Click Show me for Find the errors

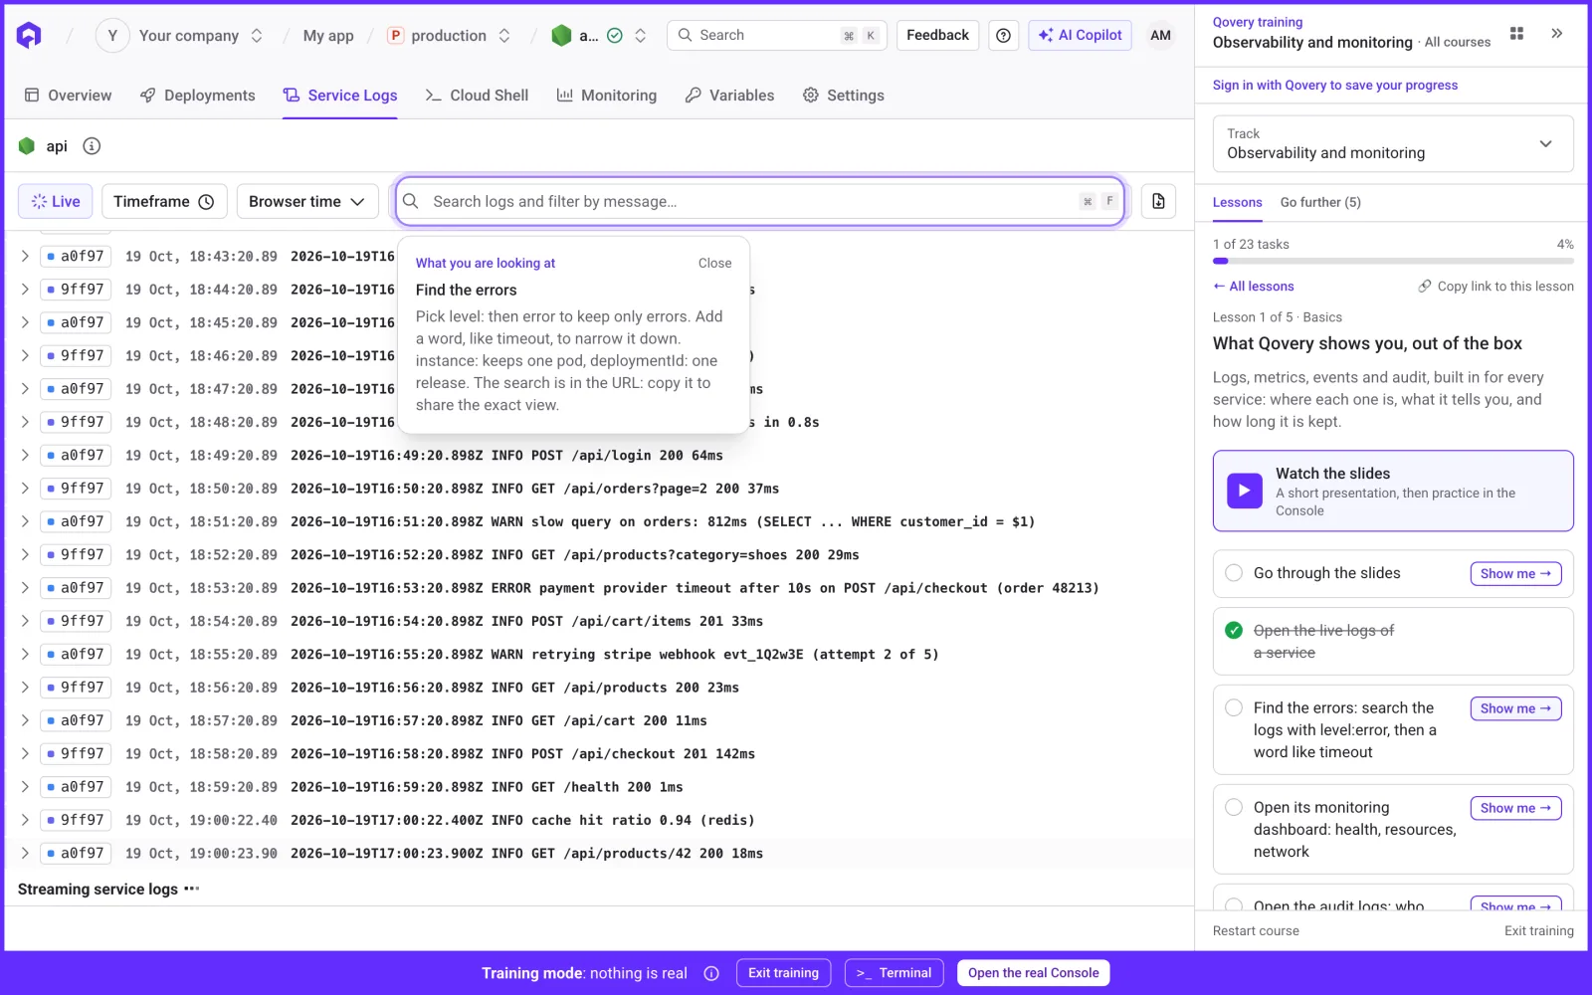click(1515, 708)
